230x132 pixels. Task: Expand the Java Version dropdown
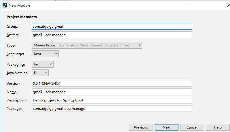tap(40, 73)
